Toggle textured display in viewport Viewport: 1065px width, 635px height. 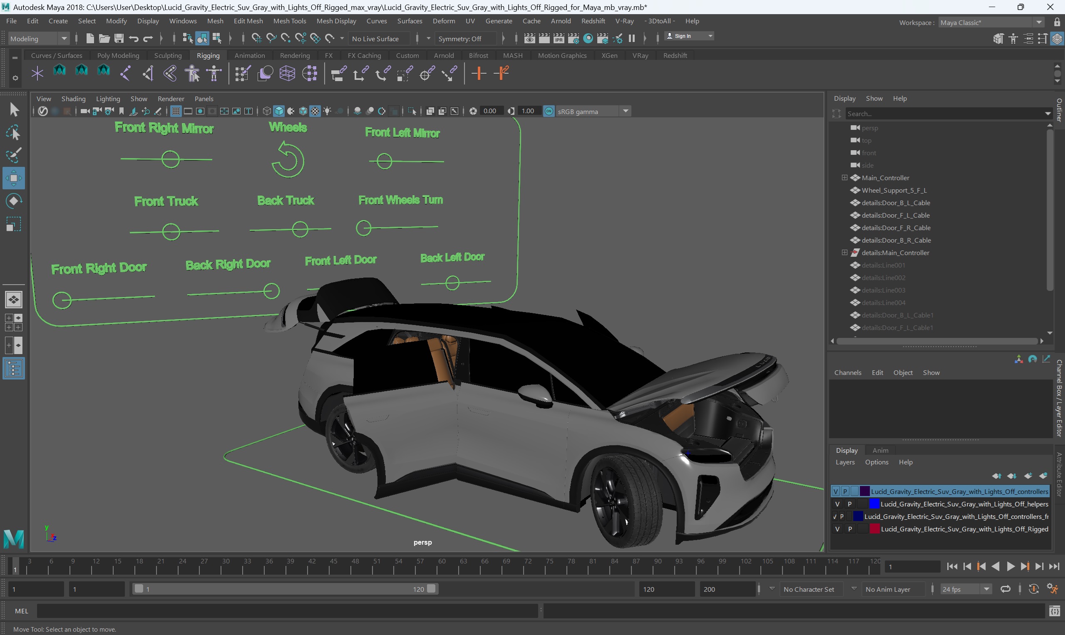coord(315,111)
